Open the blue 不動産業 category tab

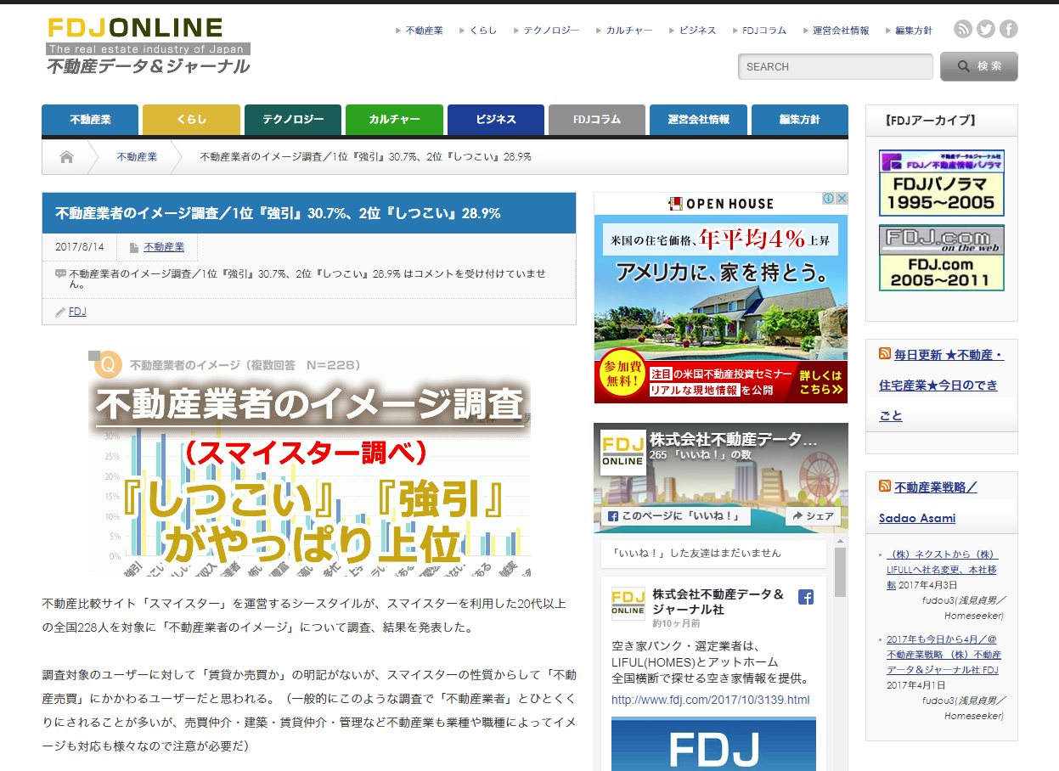(x=90, y=120)
